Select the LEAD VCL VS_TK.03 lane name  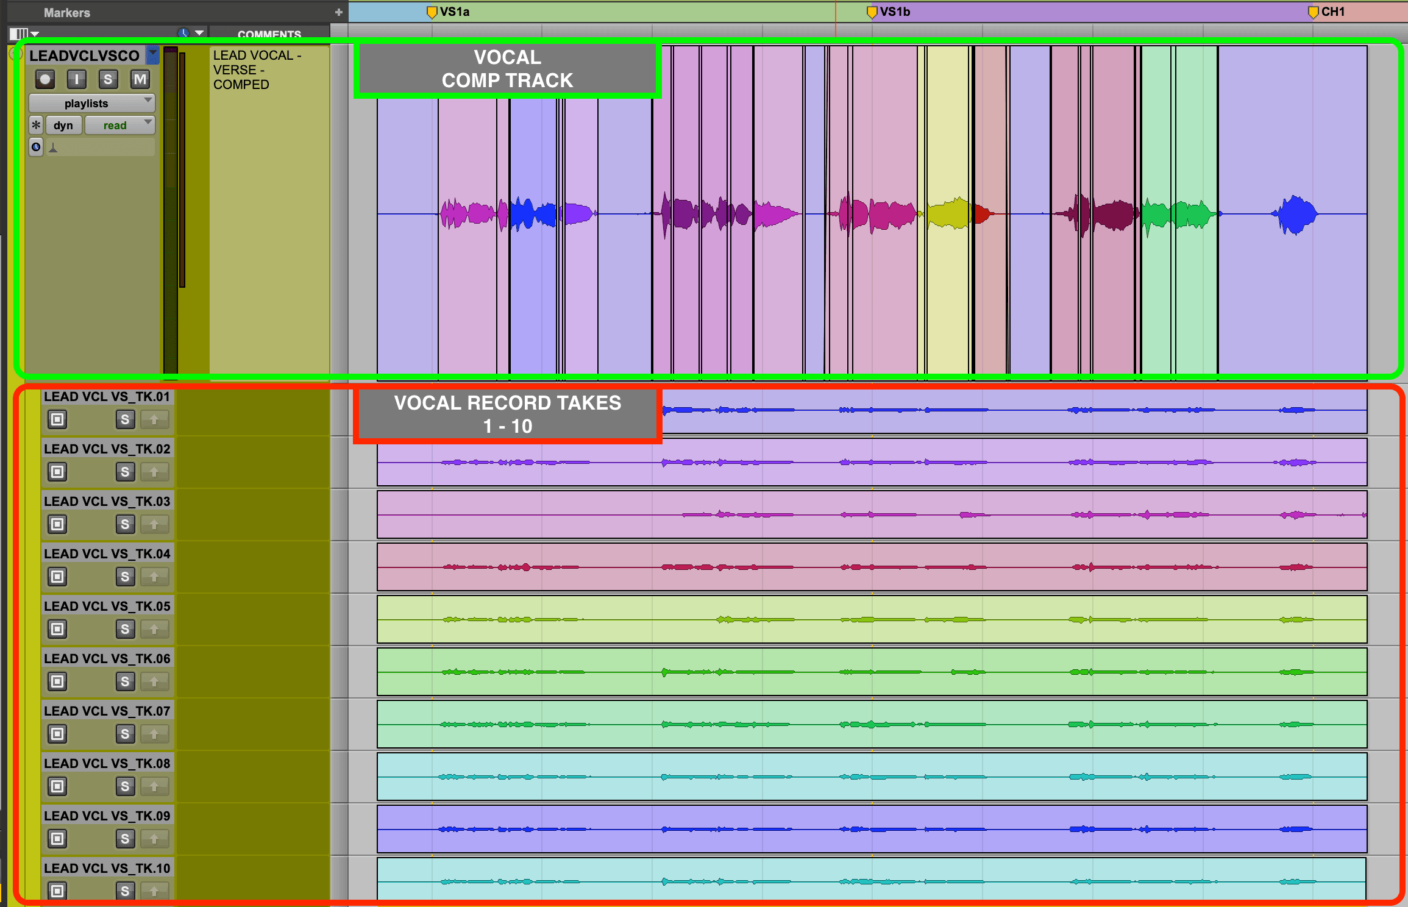pyautogui.click(x=107, y=501)
